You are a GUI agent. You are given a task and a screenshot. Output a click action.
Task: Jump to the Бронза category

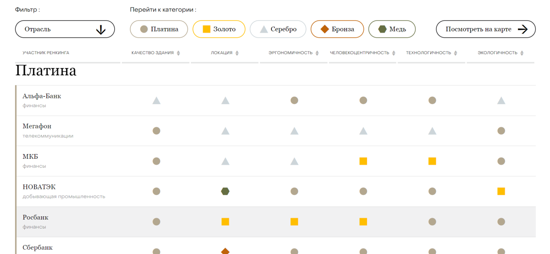[x=337, y=29]
